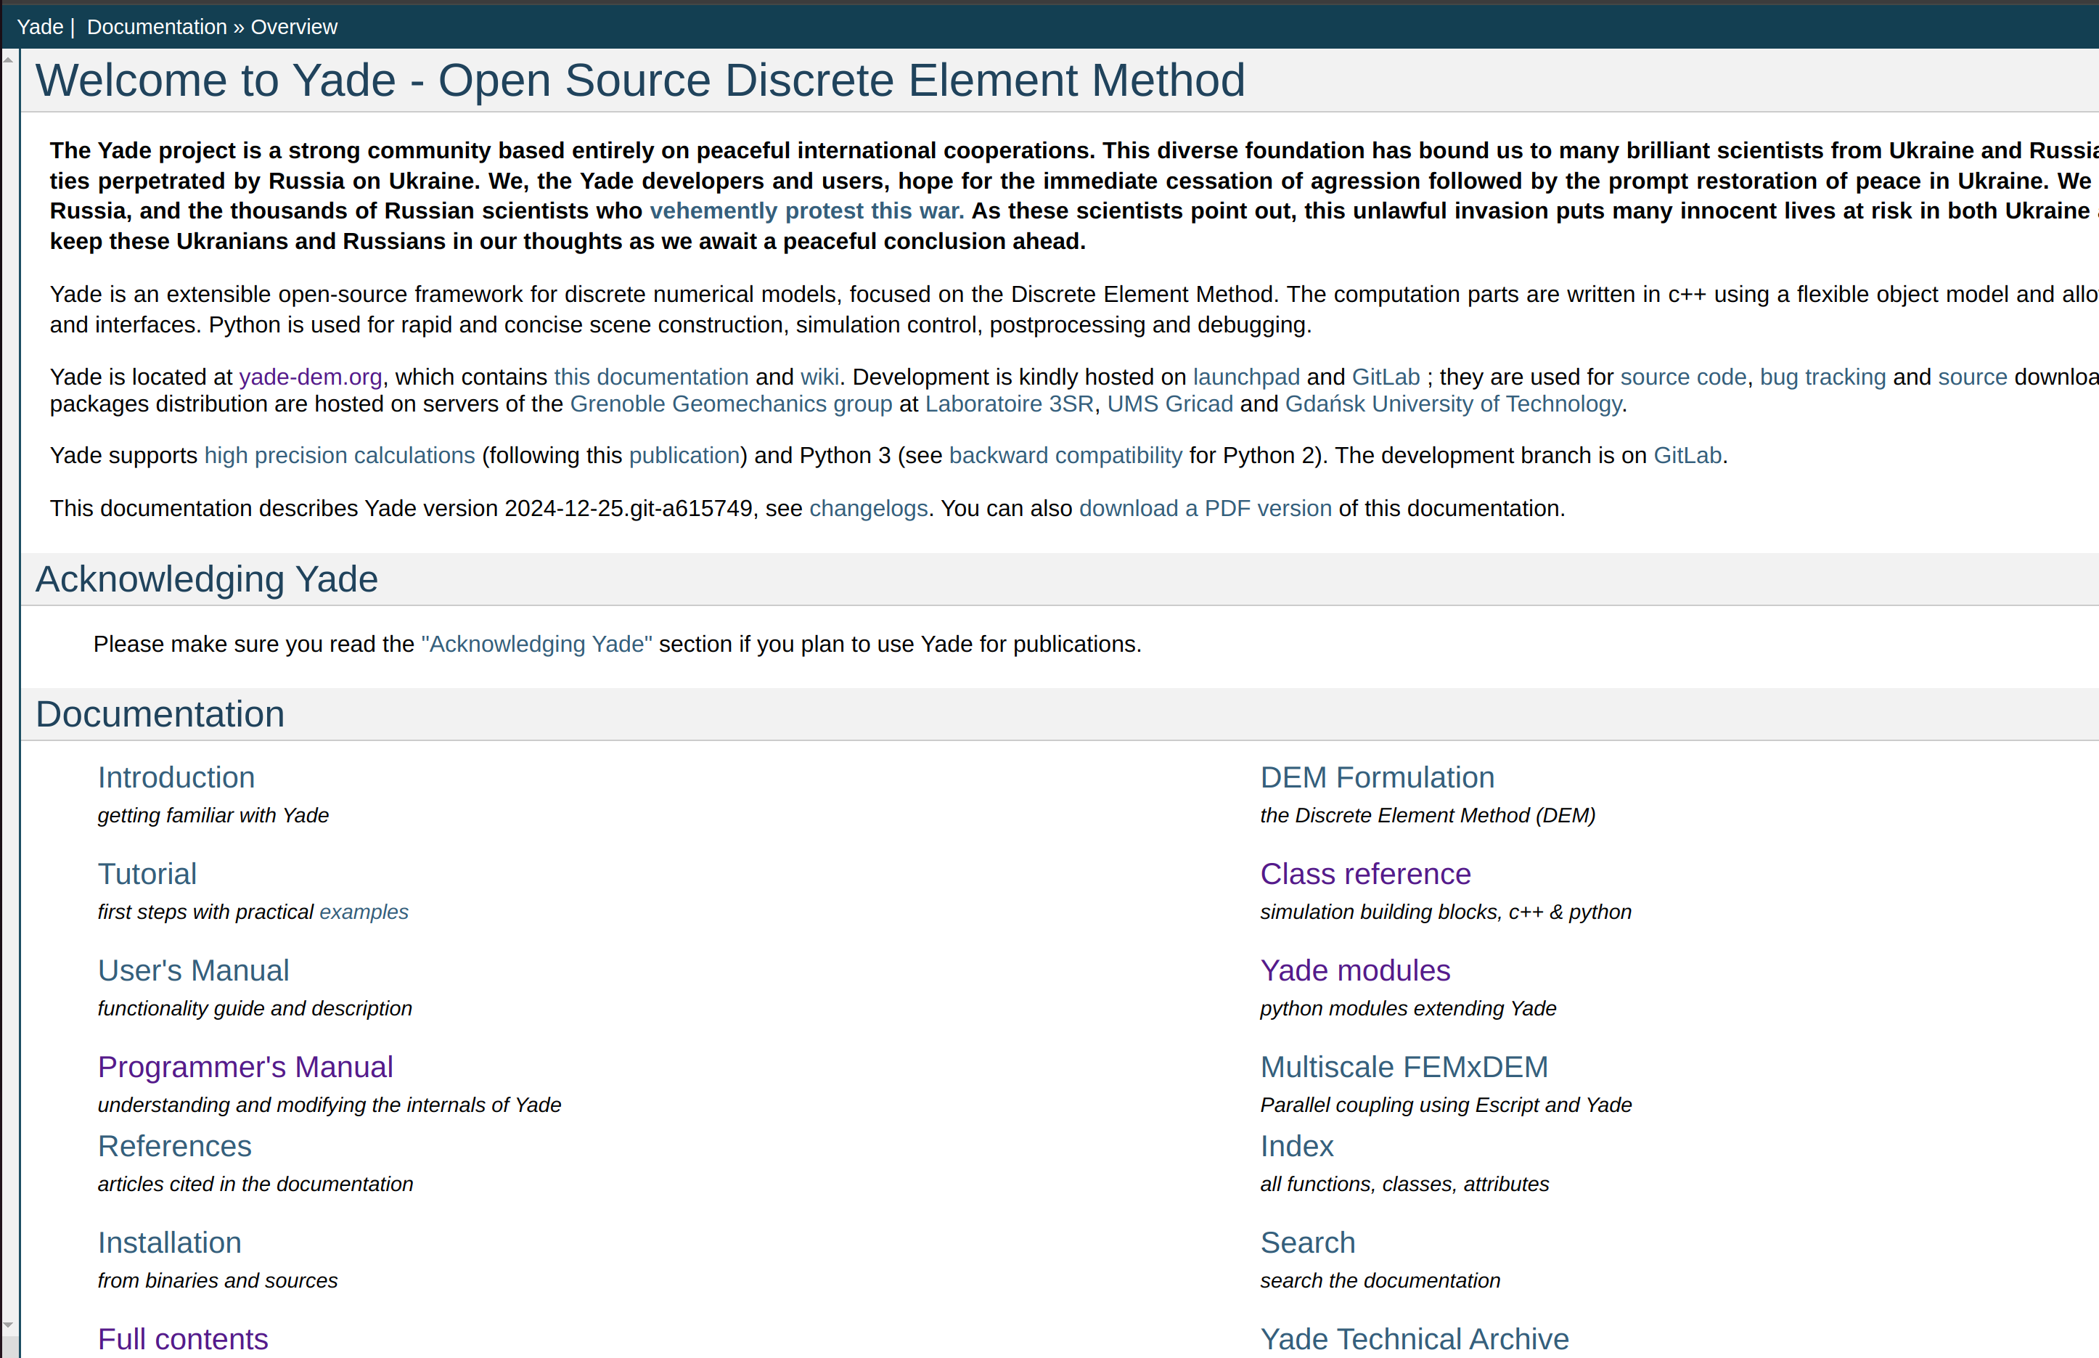The height and width of the screenshot is (1358, 2099).
Task: Open the high precision calculations link
Action: coord(340,456)
